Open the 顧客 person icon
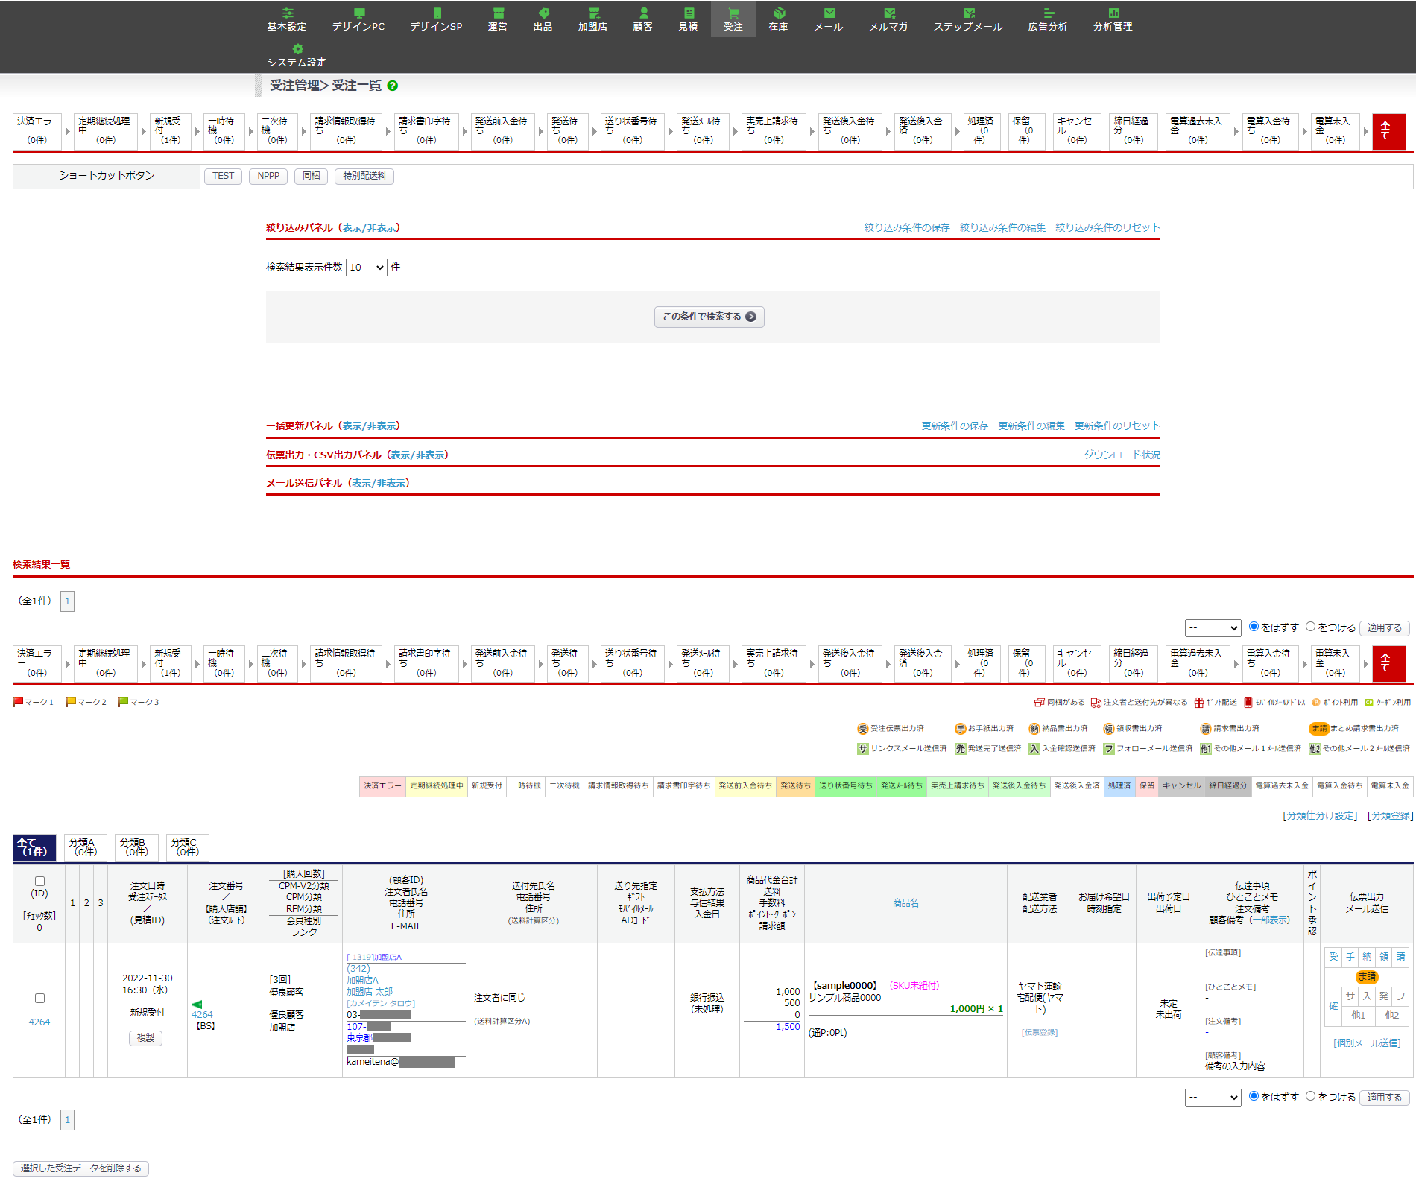1416x1202 pixels. [x=643, y=13]
